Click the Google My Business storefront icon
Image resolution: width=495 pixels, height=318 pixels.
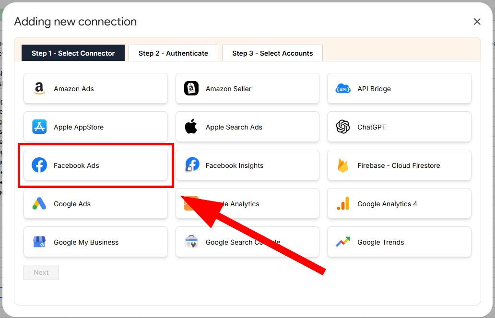point(39,242)
